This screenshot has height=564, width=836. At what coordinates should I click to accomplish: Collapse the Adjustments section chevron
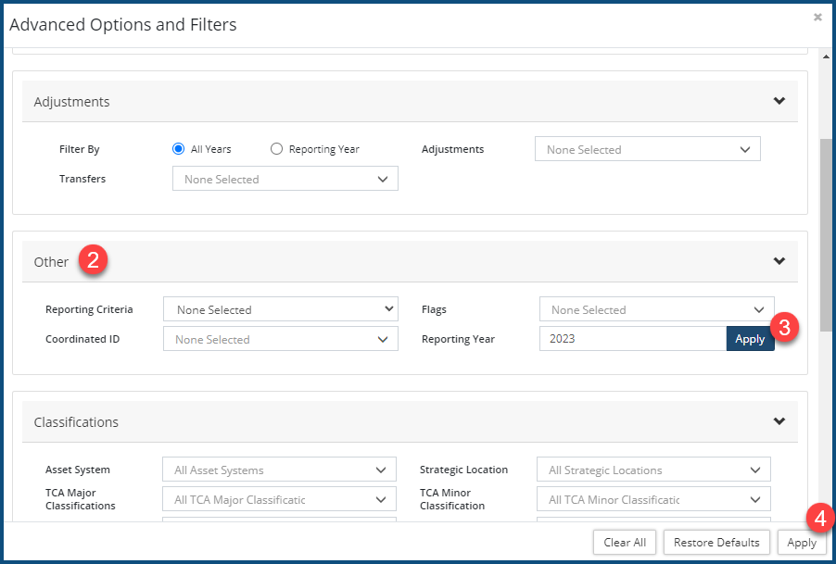point(779,102)
